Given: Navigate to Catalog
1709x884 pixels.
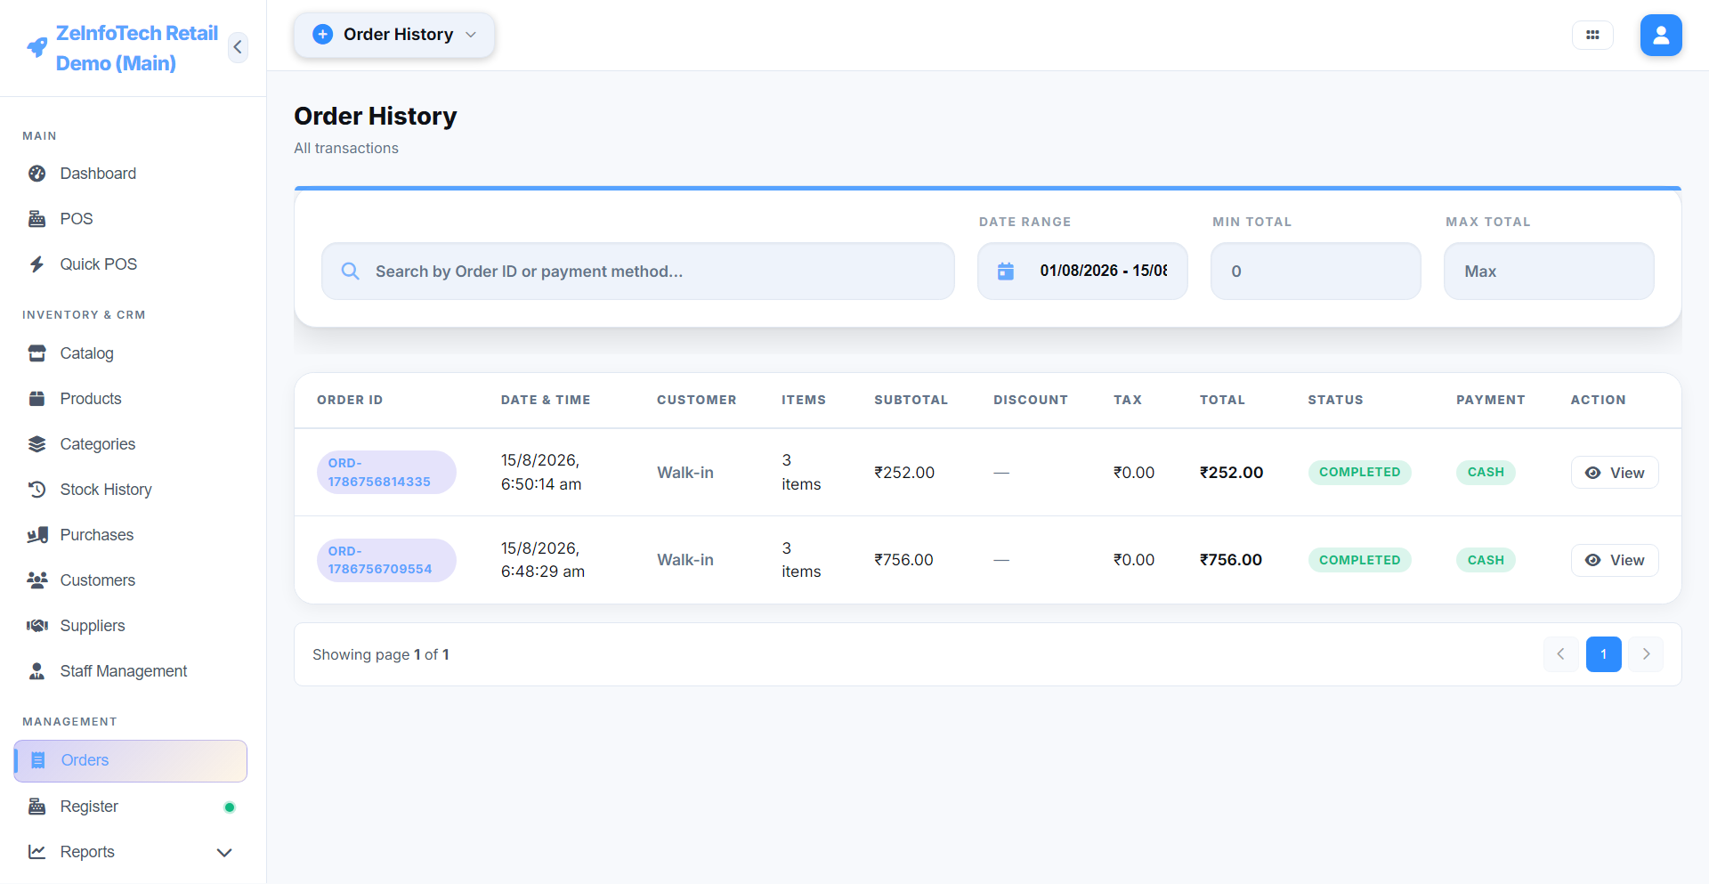Looking at the screenshot, I should (x=130, y=353).
